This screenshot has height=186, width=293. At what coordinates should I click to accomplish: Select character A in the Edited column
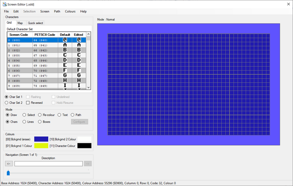(78, 45)
